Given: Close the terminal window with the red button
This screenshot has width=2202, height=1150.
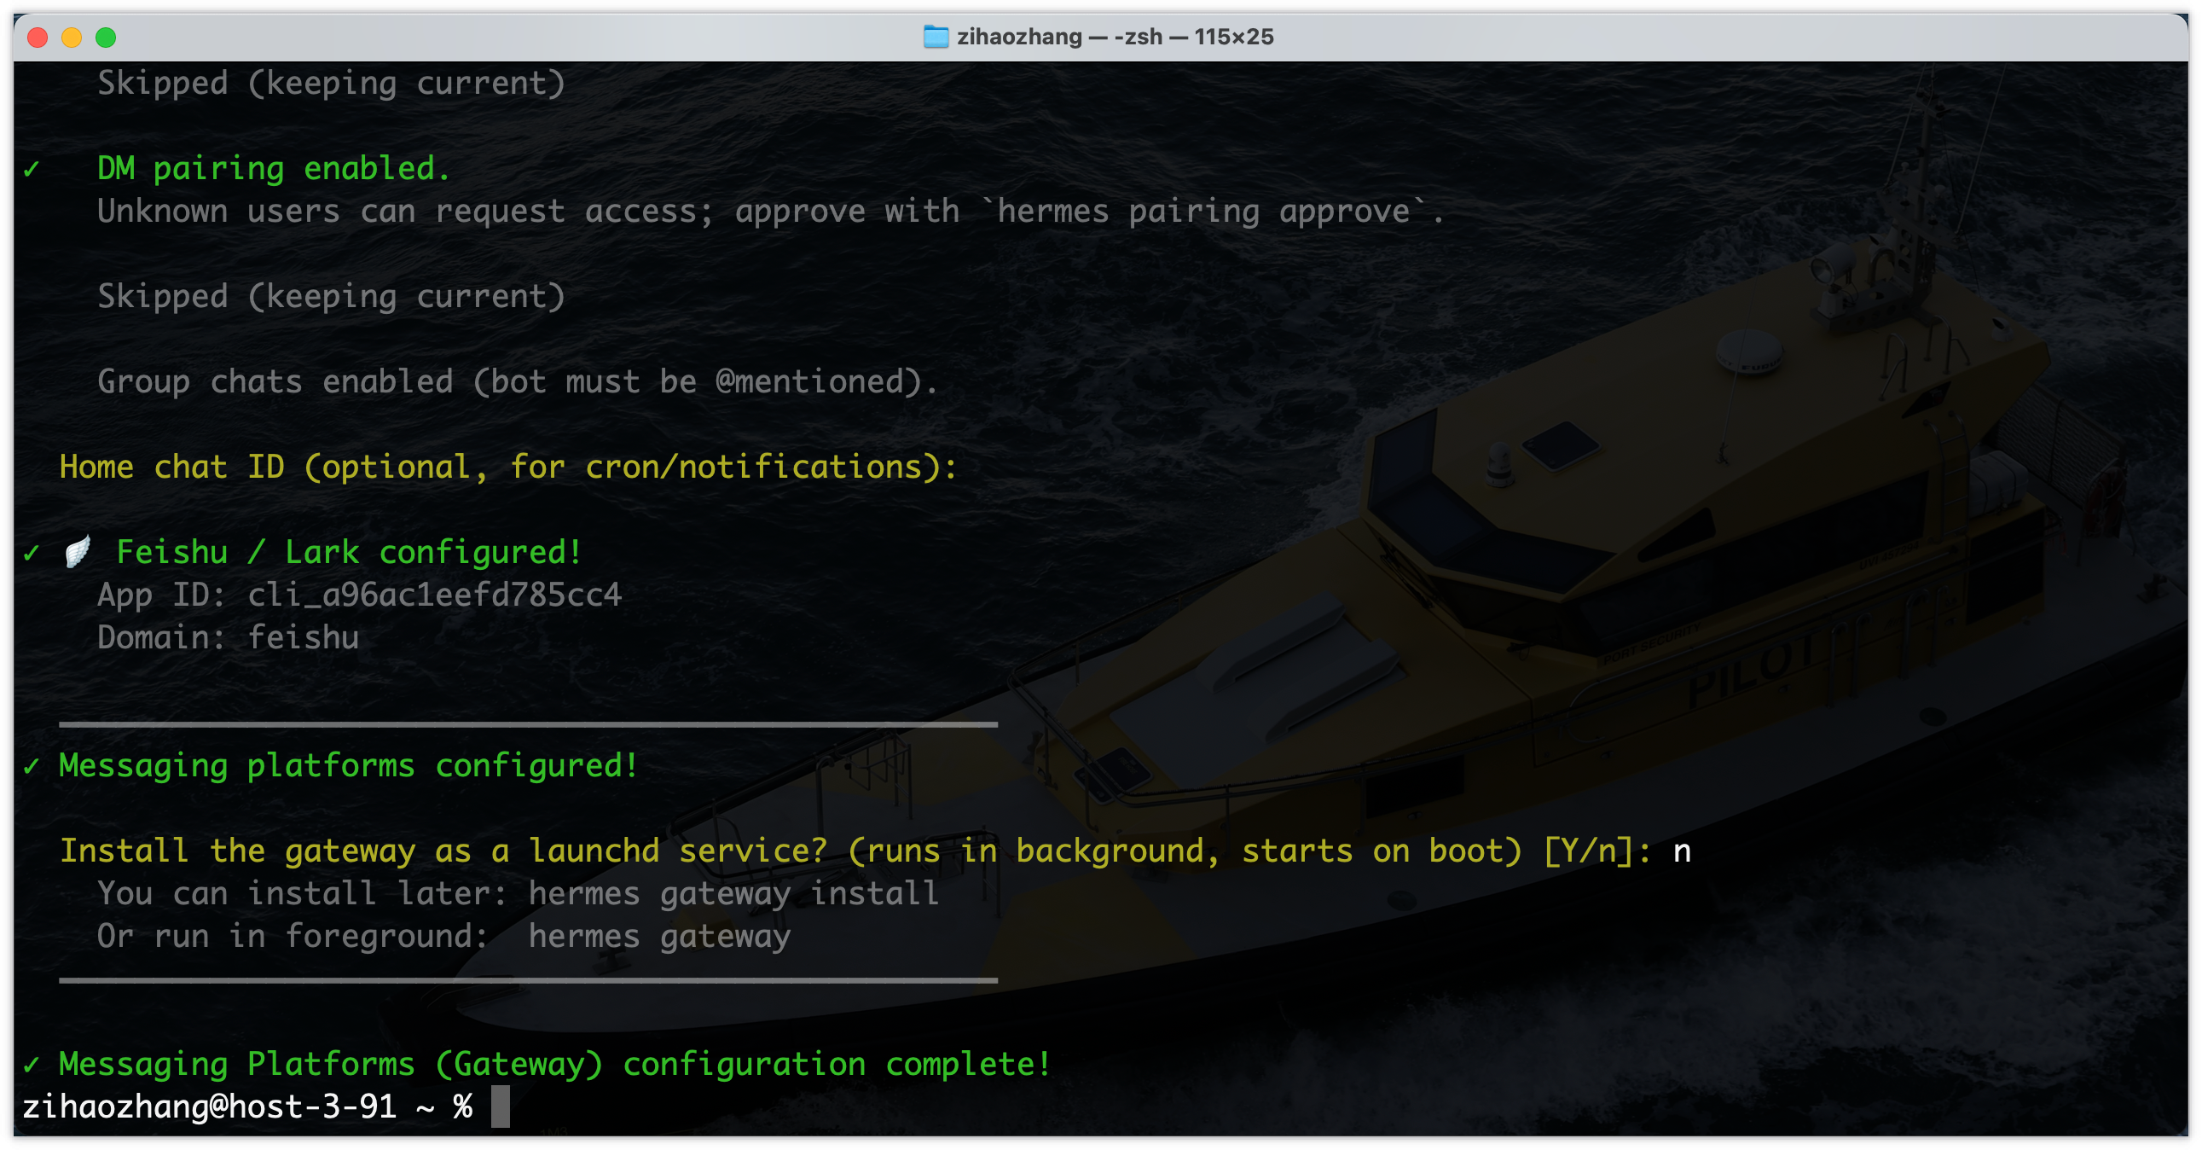Looking at the screenshot, I should [x=38, y=37].
